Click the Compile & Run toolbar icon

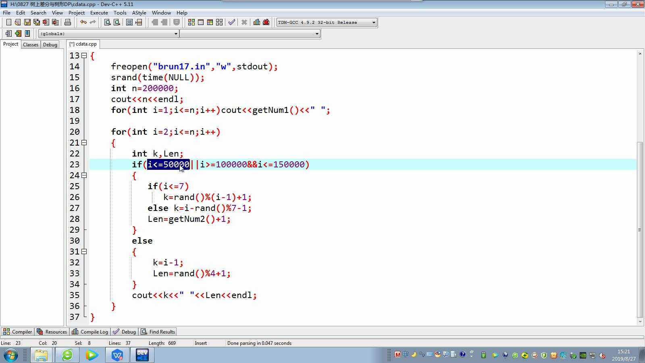pyautogui.click(x=210, y=22)
